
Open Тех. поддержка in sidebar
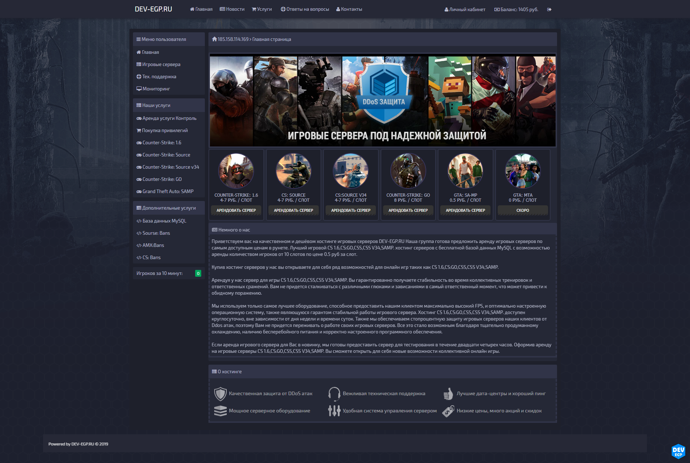pos(169,76)
